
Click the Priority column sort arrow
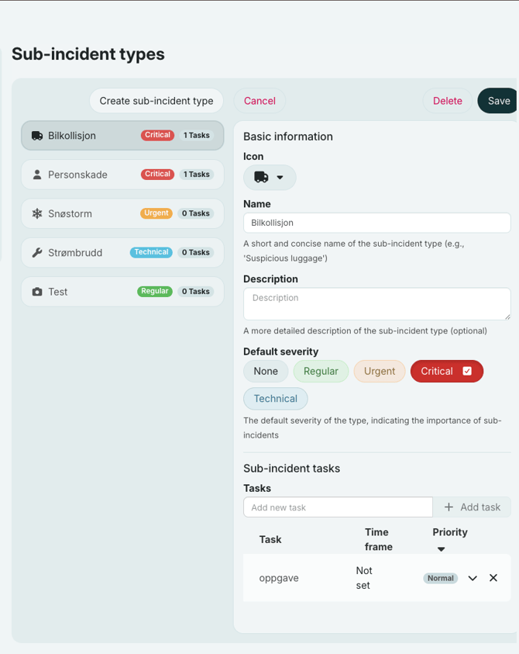[441, 548]
